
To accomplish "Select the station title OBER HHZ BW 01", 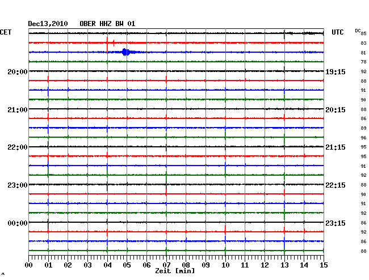I will coord(107,24).
